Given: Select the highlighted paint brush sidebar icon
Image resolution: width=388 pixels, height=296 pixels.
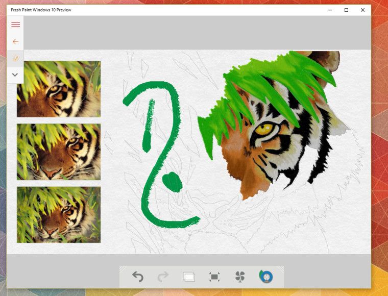Looking at the screenshot, I should pos(15,59).
